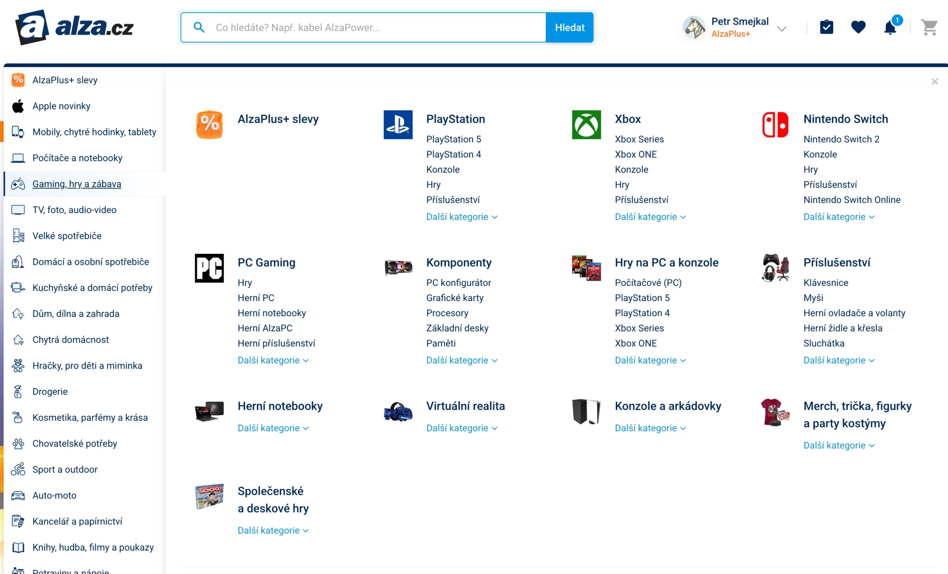Open the orders checklist icon
This screenshot has width=948, height=574.
click(827, 27)
